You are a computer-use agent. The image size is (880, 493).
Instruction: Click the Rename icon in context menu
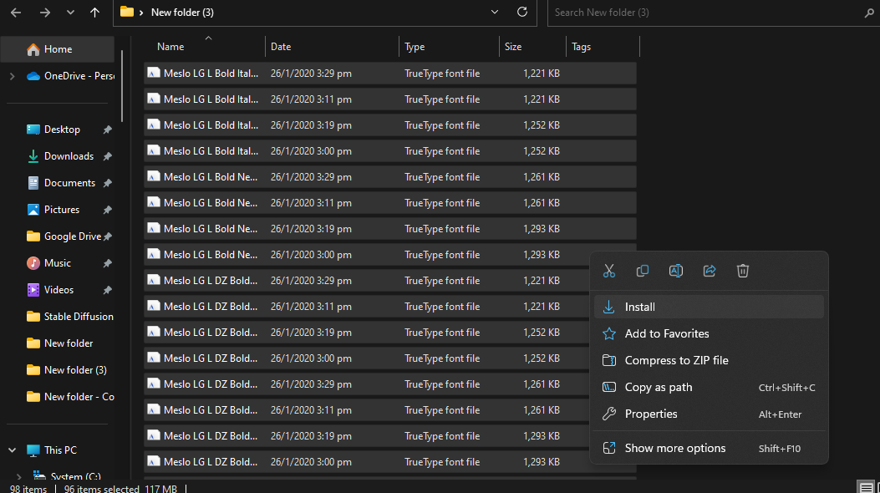click(676, 271)
